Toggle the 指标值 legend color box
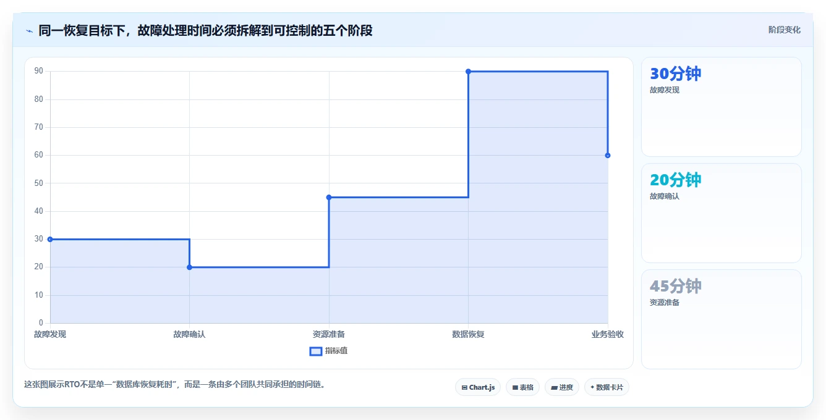 [x=315, y=351]
